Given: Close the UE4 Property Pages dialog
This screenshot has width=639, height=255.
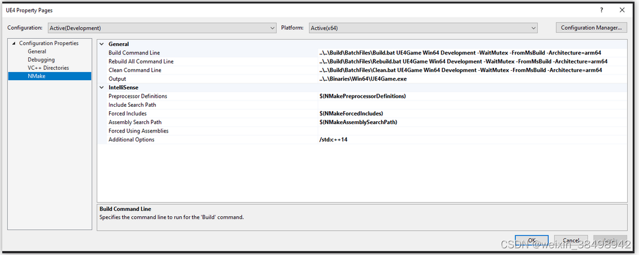Looking at the screenshot, I should coord(622,10).
